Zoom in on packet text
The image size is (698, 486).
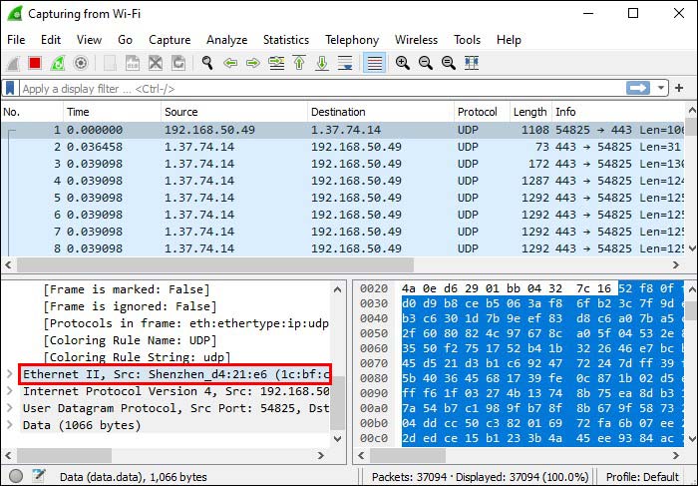tap(403, 63)
